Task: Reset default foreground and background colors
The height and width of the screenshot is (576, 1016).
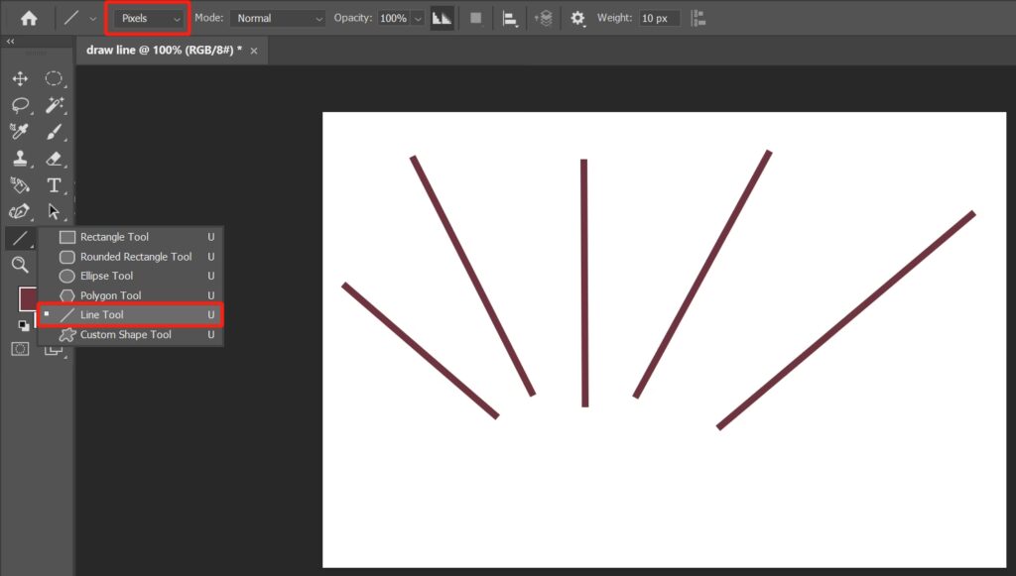Action: point(23,325)
